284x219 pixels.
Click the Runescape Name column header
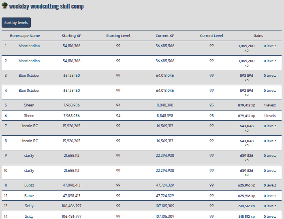pos(25,36)
